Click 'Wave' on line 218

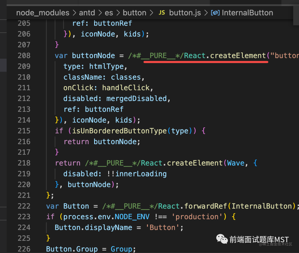[x=236, y=163]
